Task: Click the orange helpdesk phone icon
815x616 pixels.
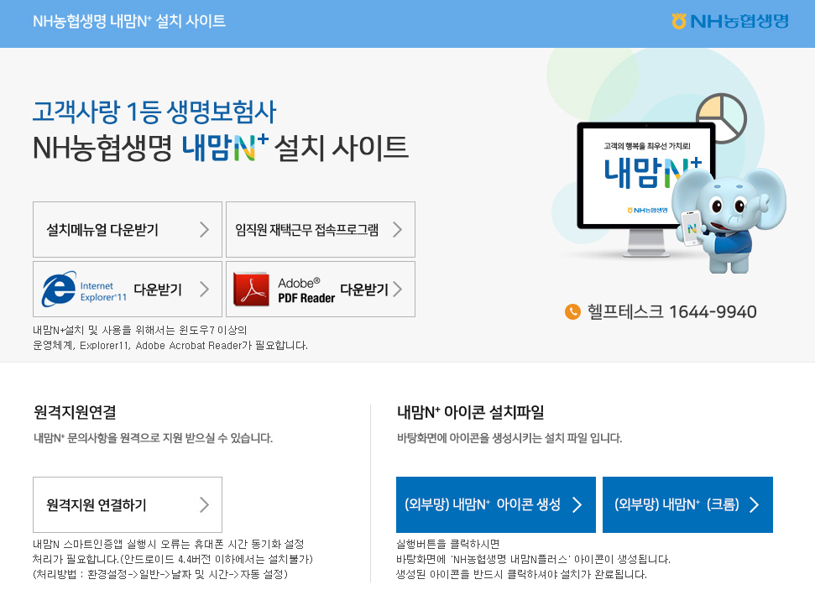Action: 572,312
